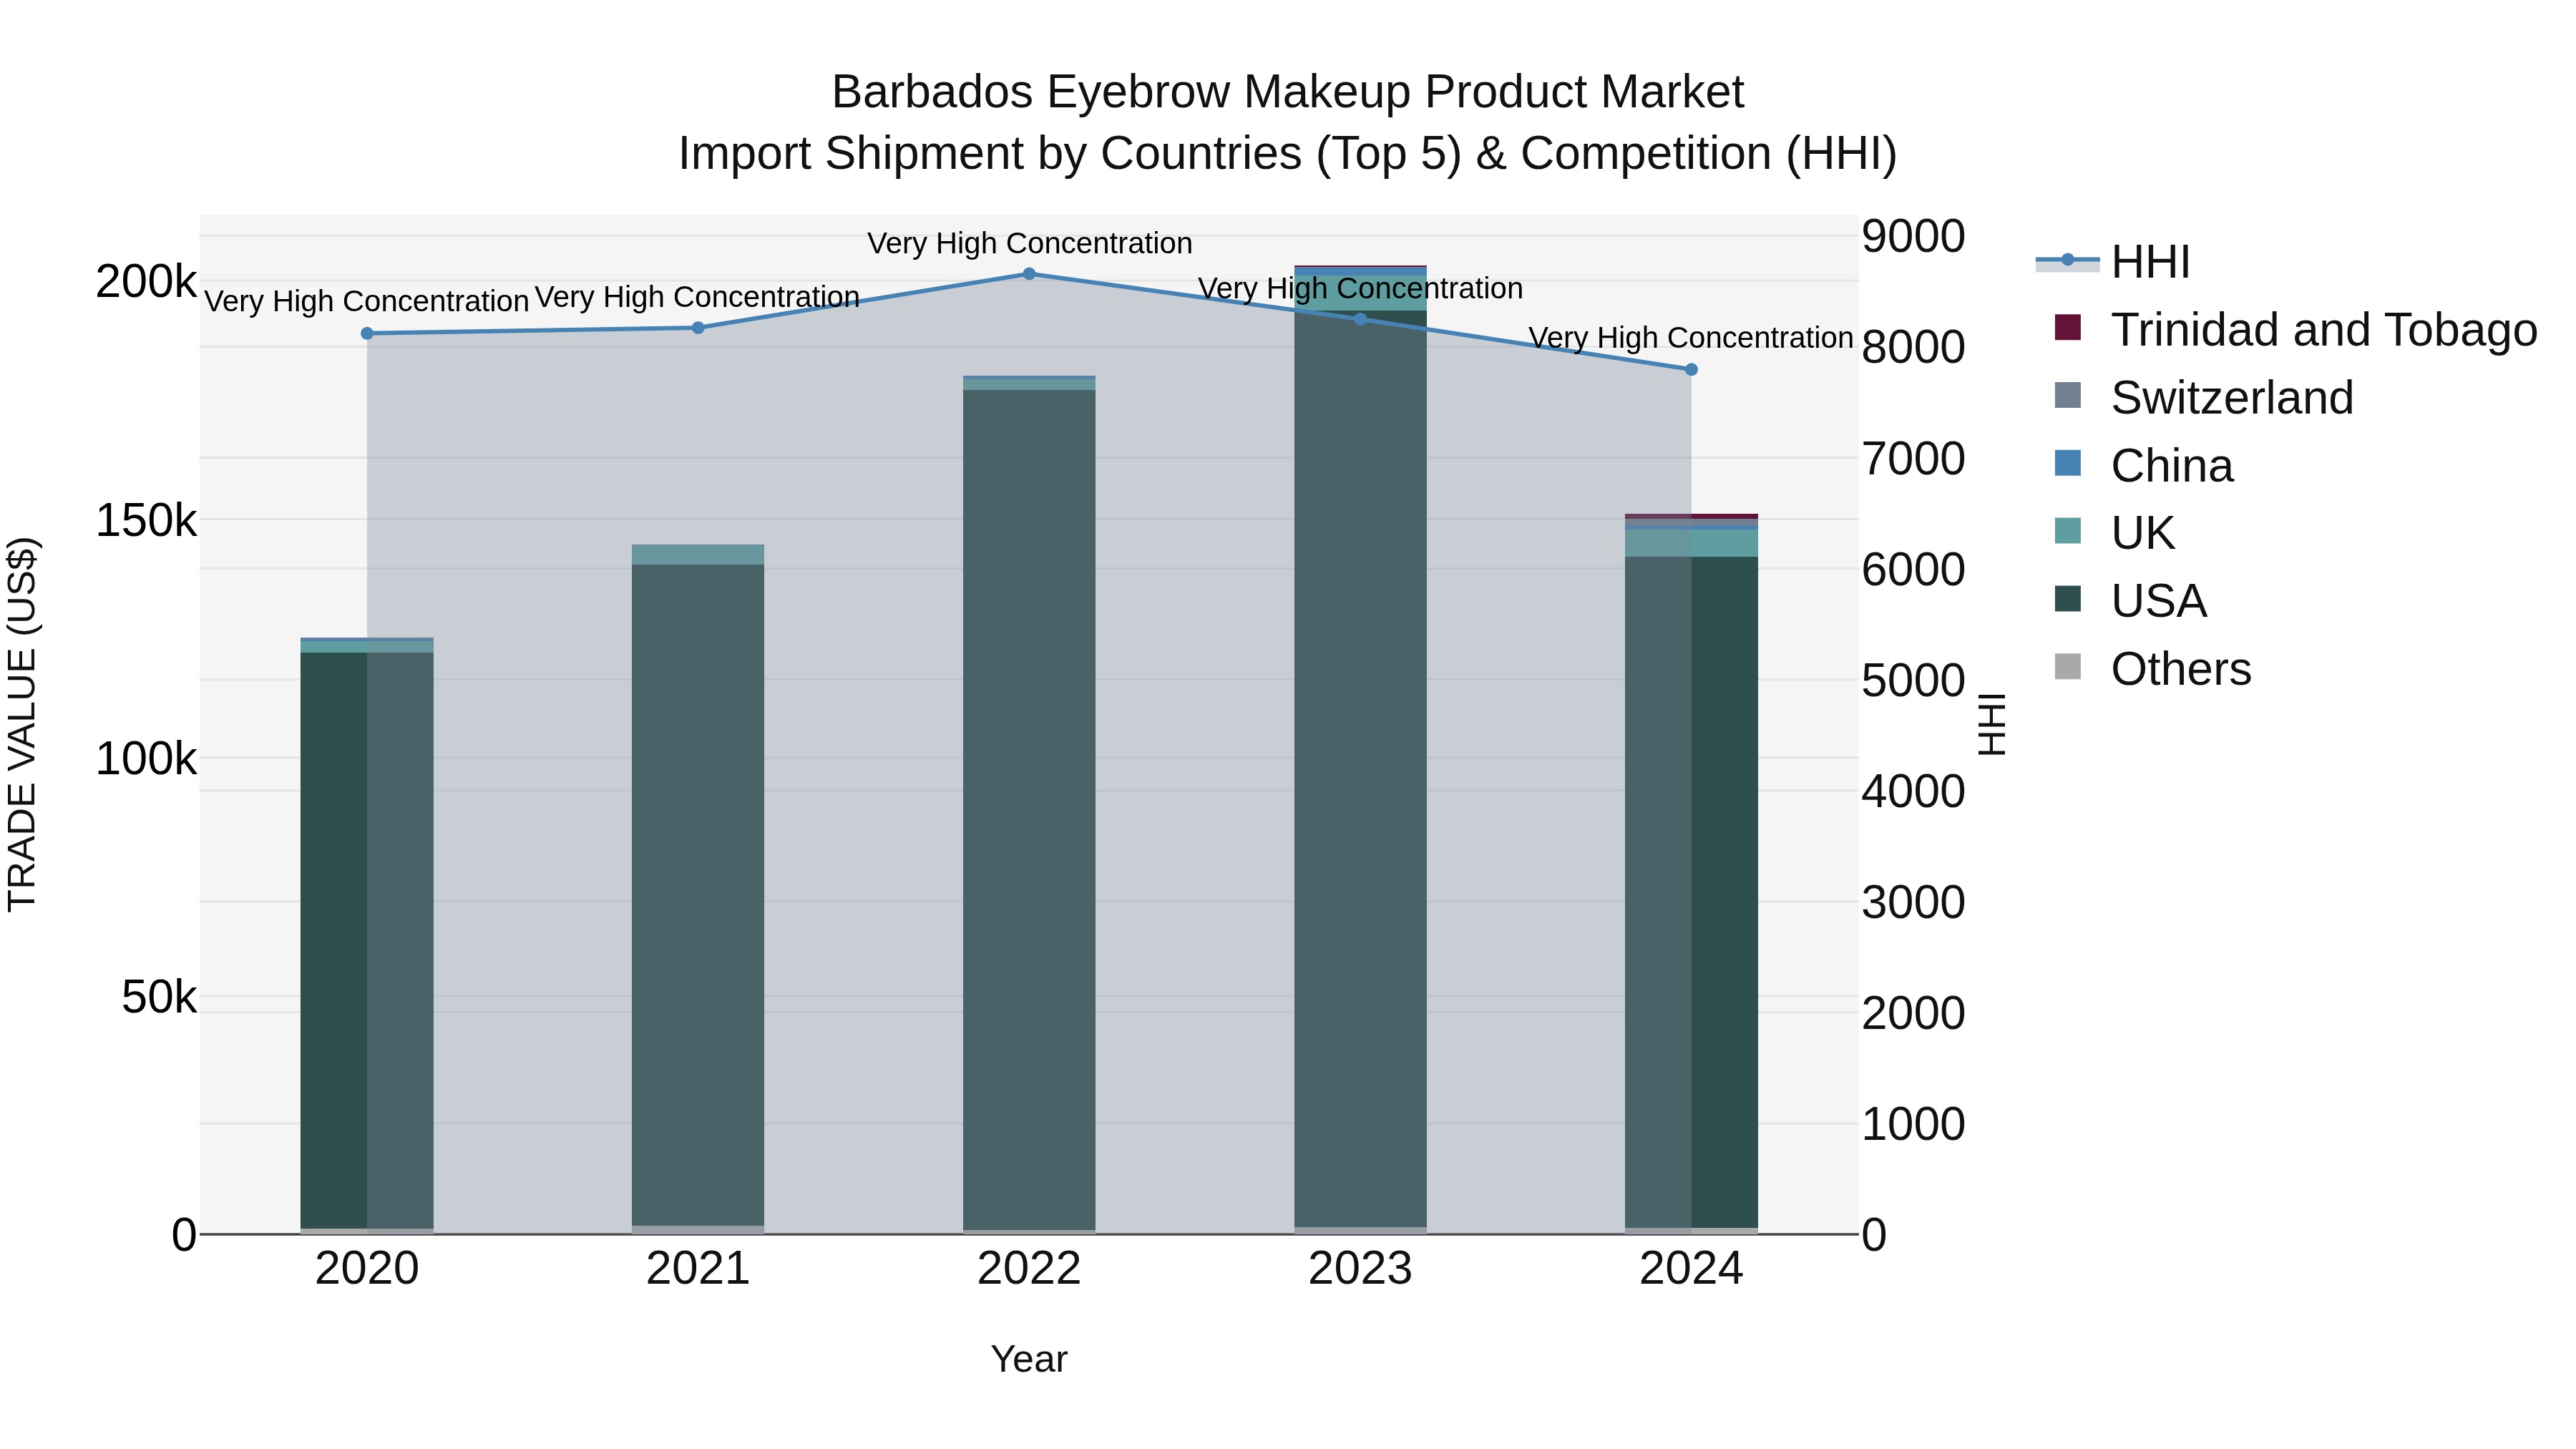Click the 9000 HHI axis tick
Image resolution: width=2576 pixels, height=1449 pixels.
tap(1913, 237)
